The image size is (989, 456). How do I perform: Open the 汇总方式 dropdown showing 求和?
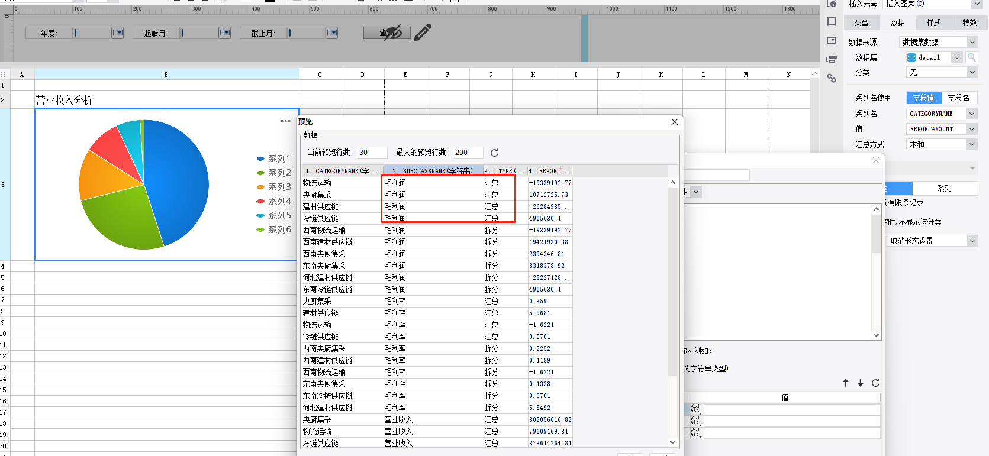point(972,144)
